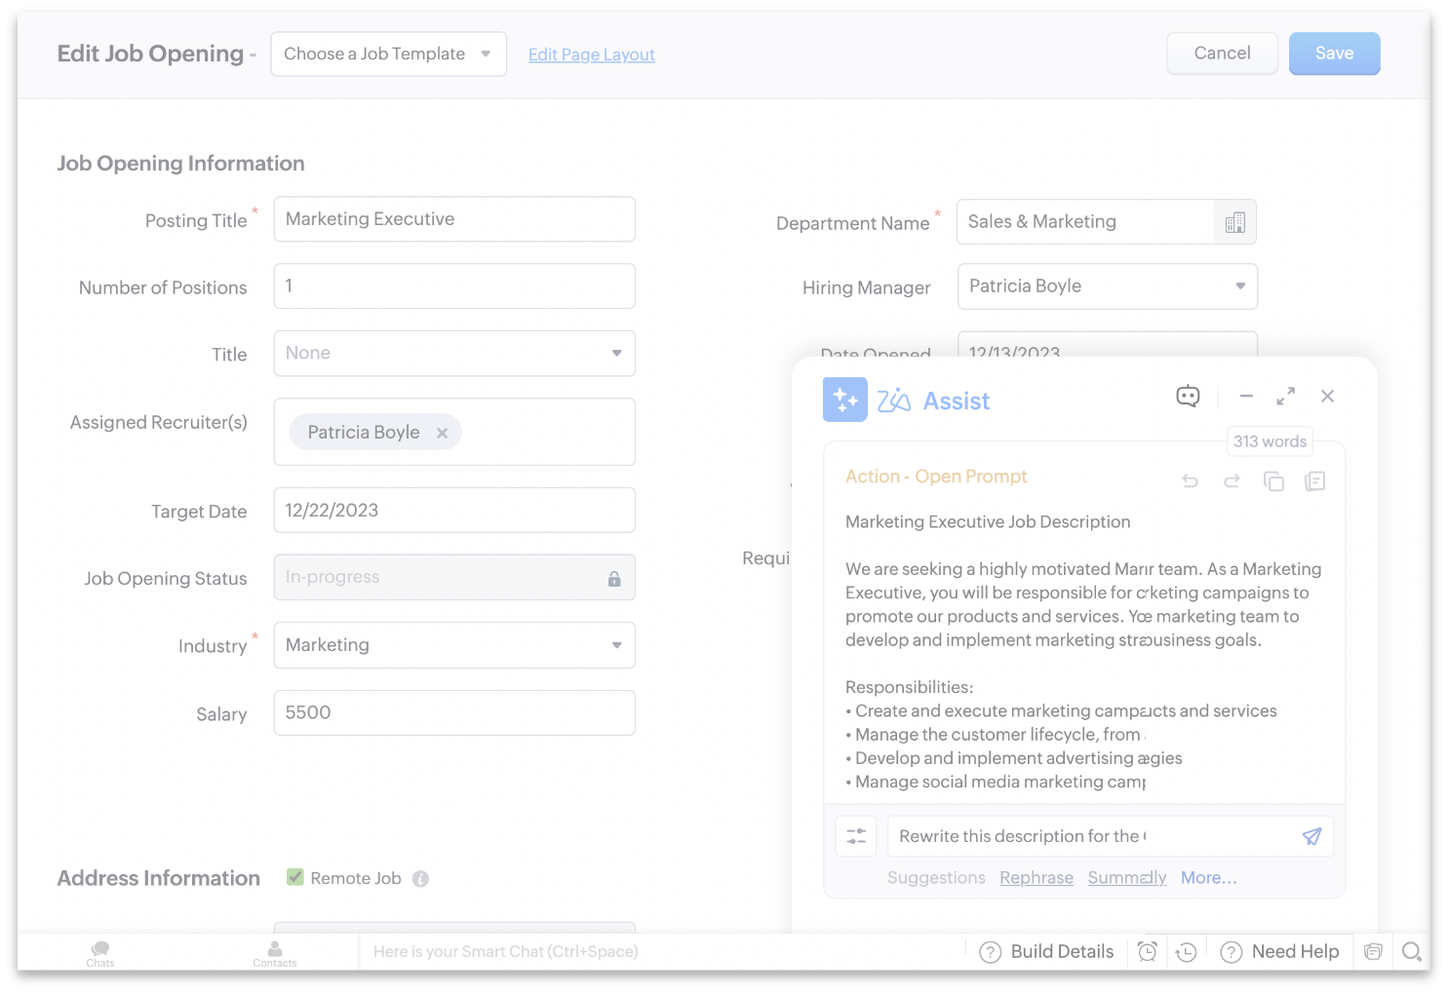Screen dimensions: 1448x994
Task: Open recent history clock icon
Action: pyautogui.click(x=1186, y=952)
